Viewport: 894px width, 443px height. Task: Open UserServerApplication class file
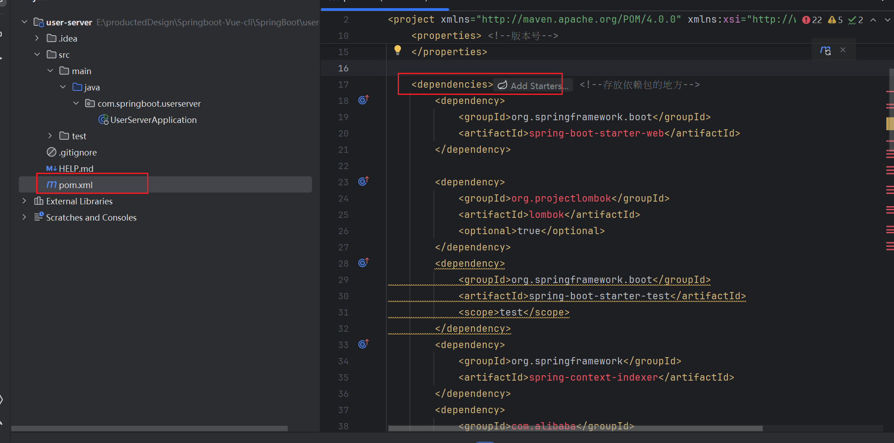click(x=153, y=120)
